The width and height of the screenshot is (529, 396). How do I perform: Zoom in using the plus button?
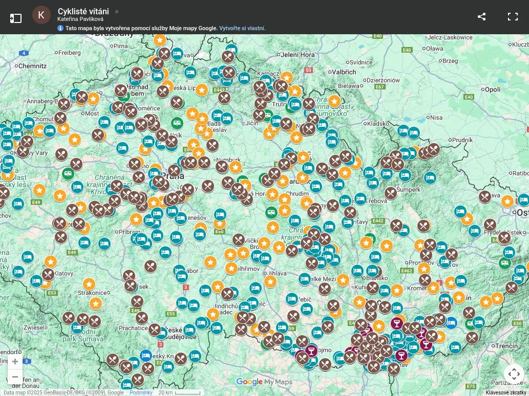tap(15, 361)
